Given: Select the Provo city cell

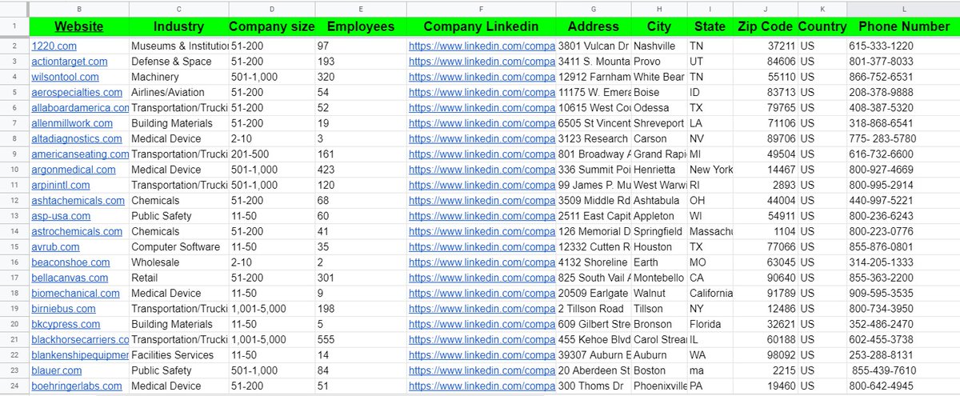Looking at the screenshot, I should click(658, 62).
